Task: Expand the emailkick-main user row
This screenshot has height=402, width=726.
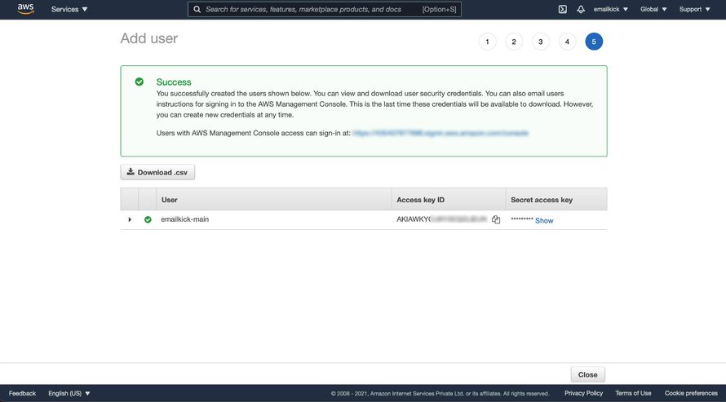Action: point(130,219)
